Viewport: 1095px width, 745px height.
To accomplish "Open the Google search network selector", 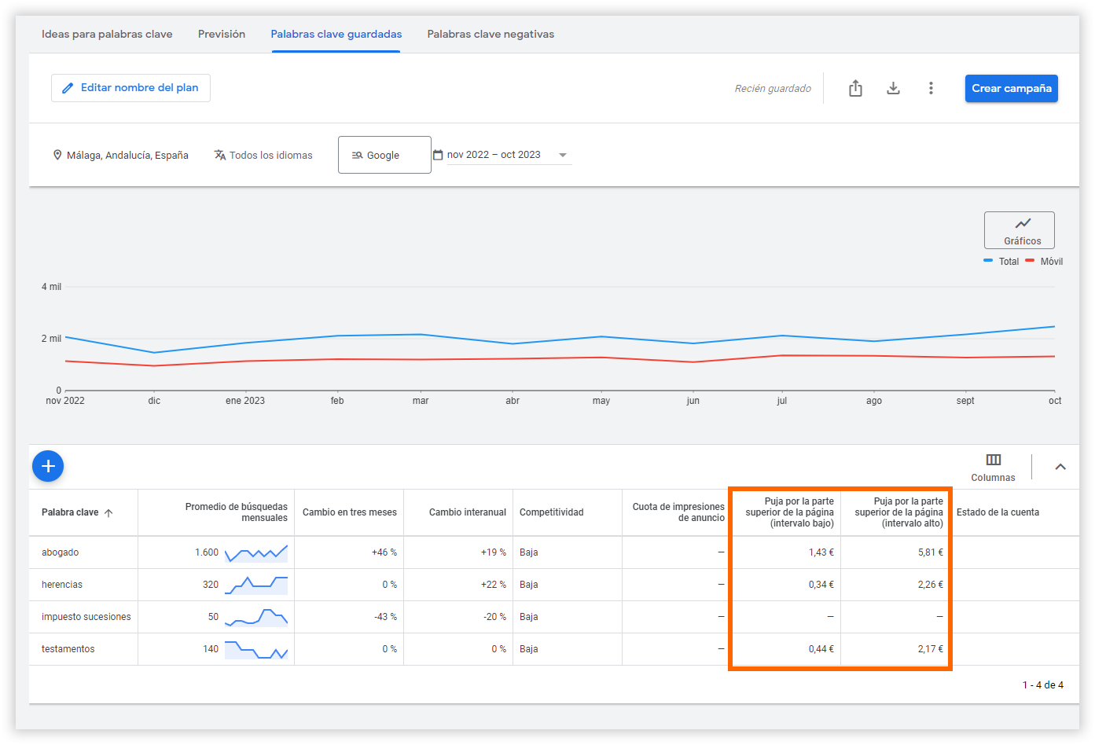I will pos(384,156).
